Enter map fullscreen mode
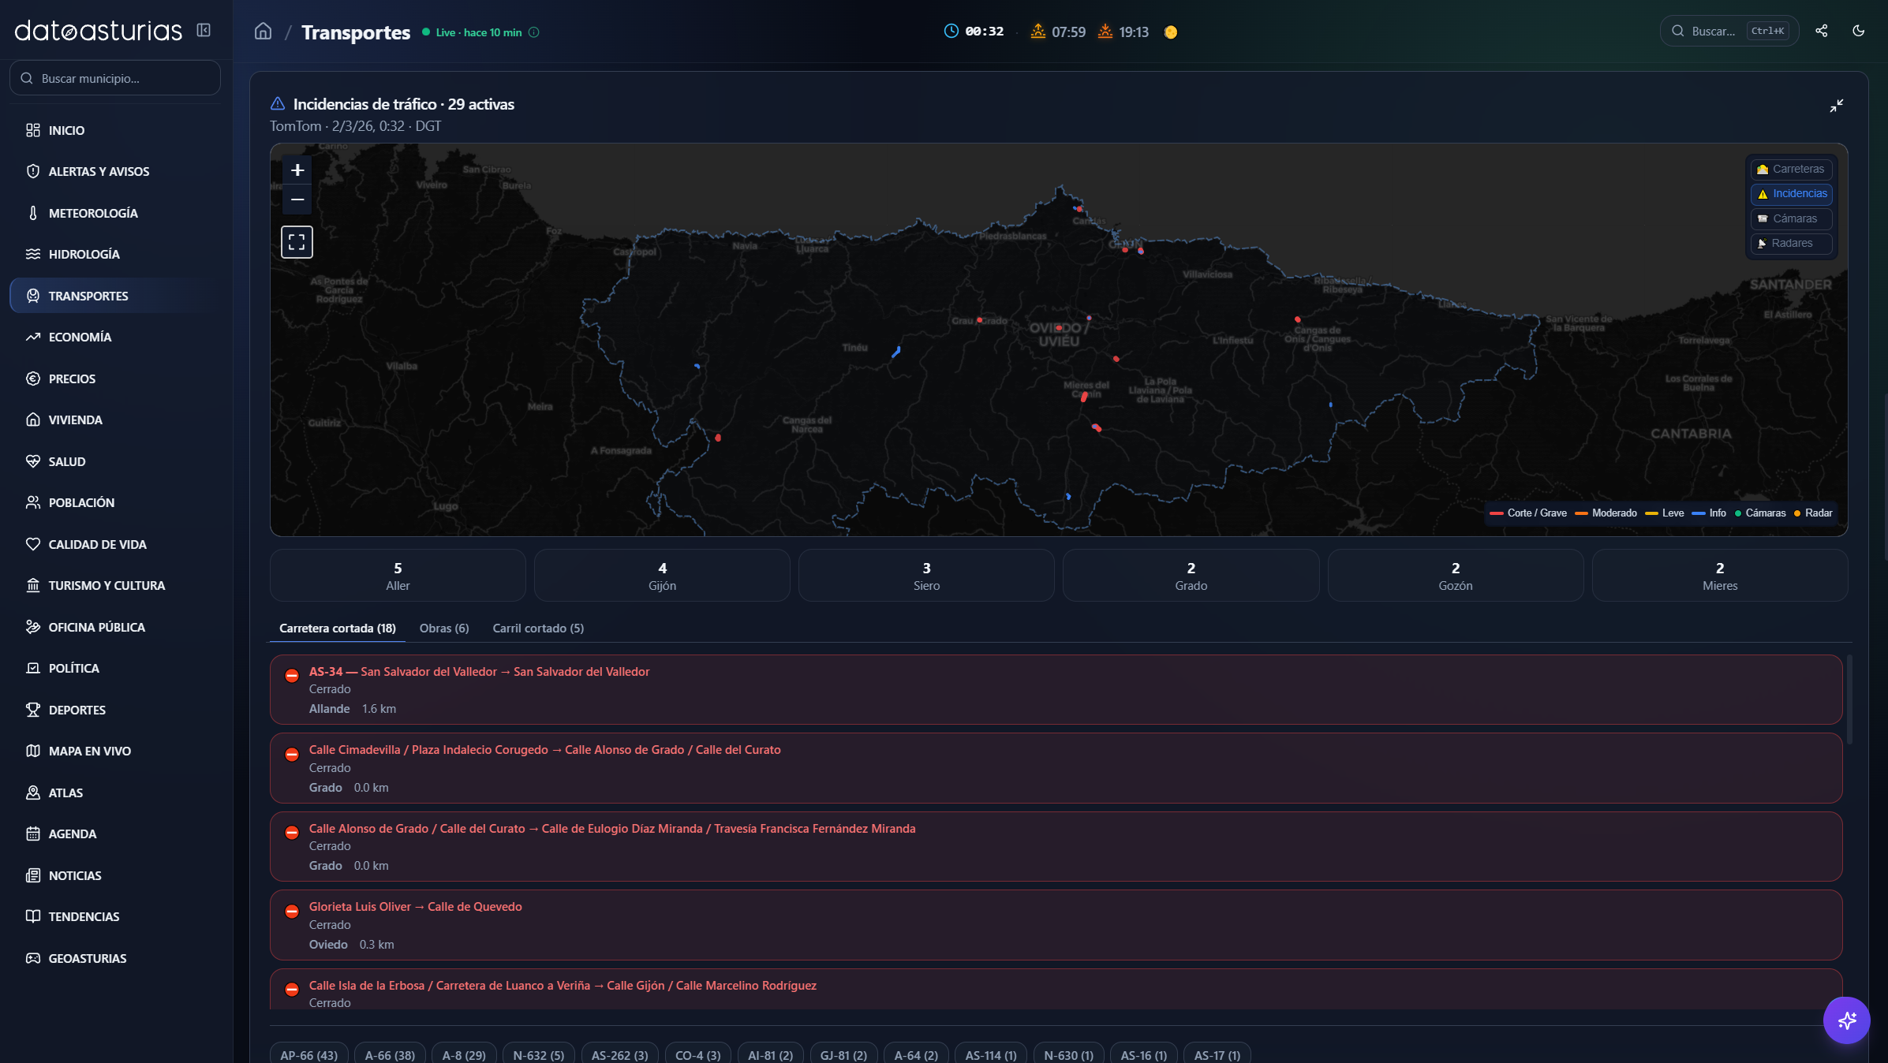 pos(297,242)
